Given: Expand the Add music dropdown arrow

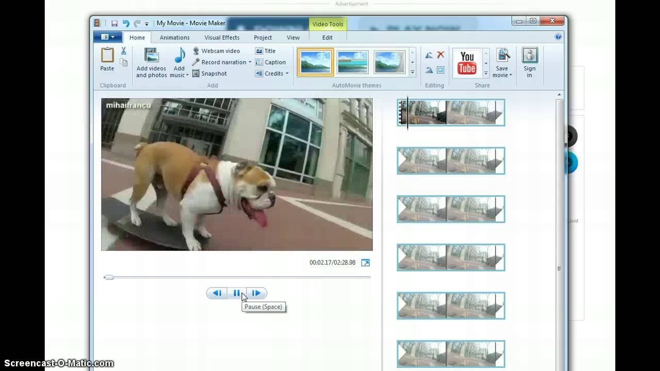Looking at the screenshot, I should coord(187,75).
